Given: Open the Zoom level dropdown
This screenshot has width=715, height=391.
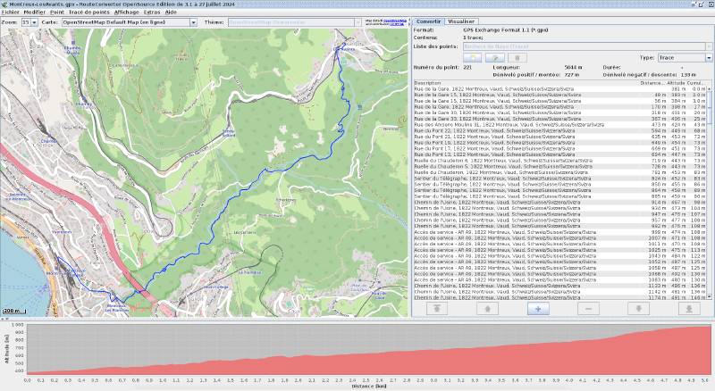Looking at the screenshot, I should coord(29,21).
